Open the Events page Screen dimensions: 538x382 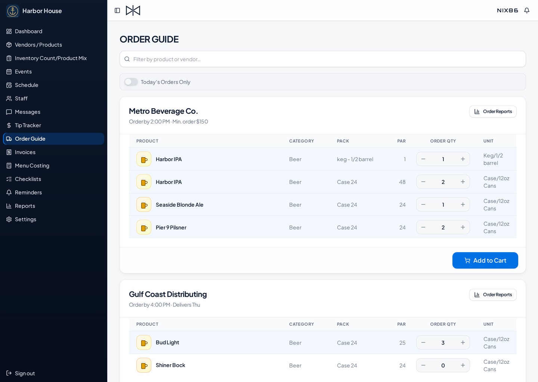(x=53, y=72)
